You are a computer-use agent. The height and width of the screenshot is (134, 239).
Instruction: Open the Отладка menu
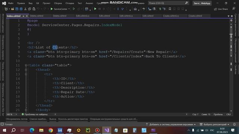70,3
